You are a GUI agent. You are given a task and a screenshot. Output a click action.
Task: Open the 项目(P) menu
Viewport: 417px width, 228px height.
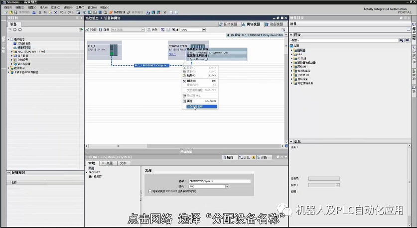pos(7,7)
